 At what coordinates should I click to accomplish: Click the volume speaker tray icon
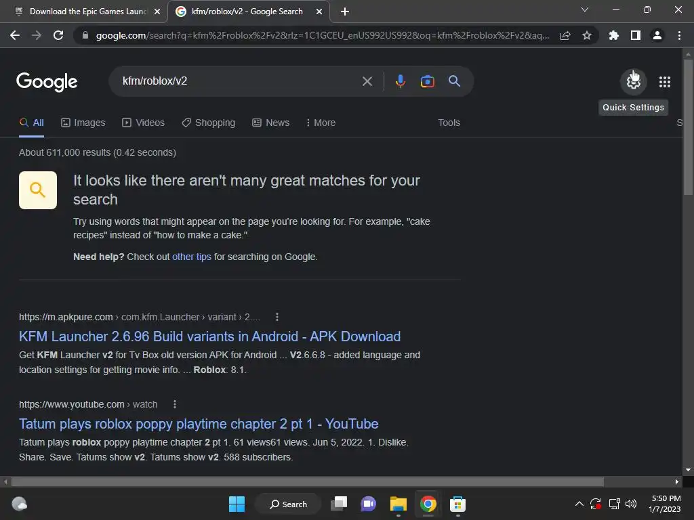pyautogui.click(x=631, y=504)
